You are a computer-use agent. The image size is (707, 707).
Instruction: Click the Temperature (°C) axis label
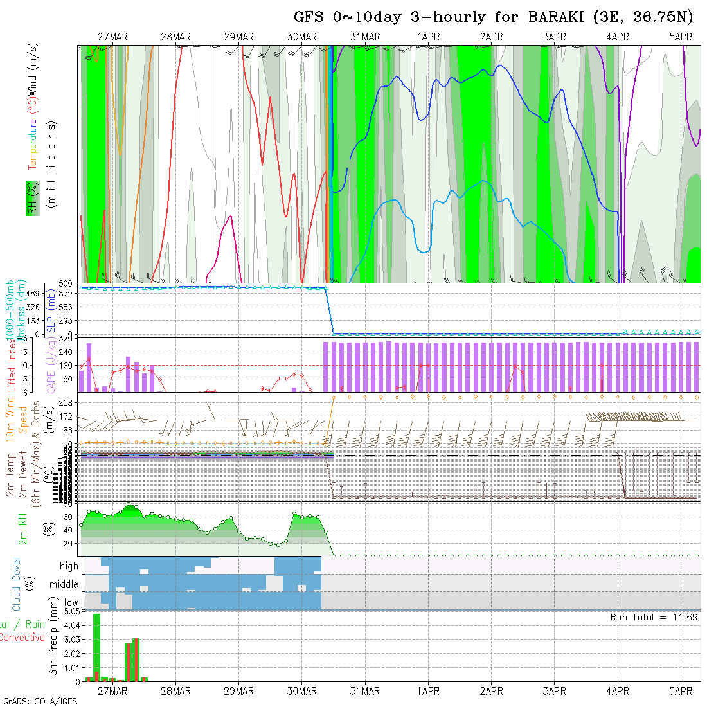click(33, 134)
